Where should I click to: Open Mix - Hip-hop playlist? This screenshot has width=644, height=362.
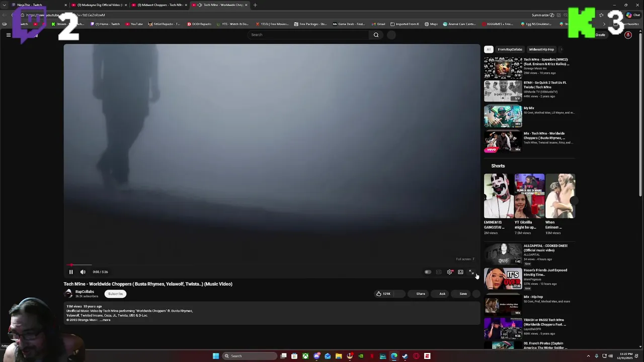tap(503, 304)
